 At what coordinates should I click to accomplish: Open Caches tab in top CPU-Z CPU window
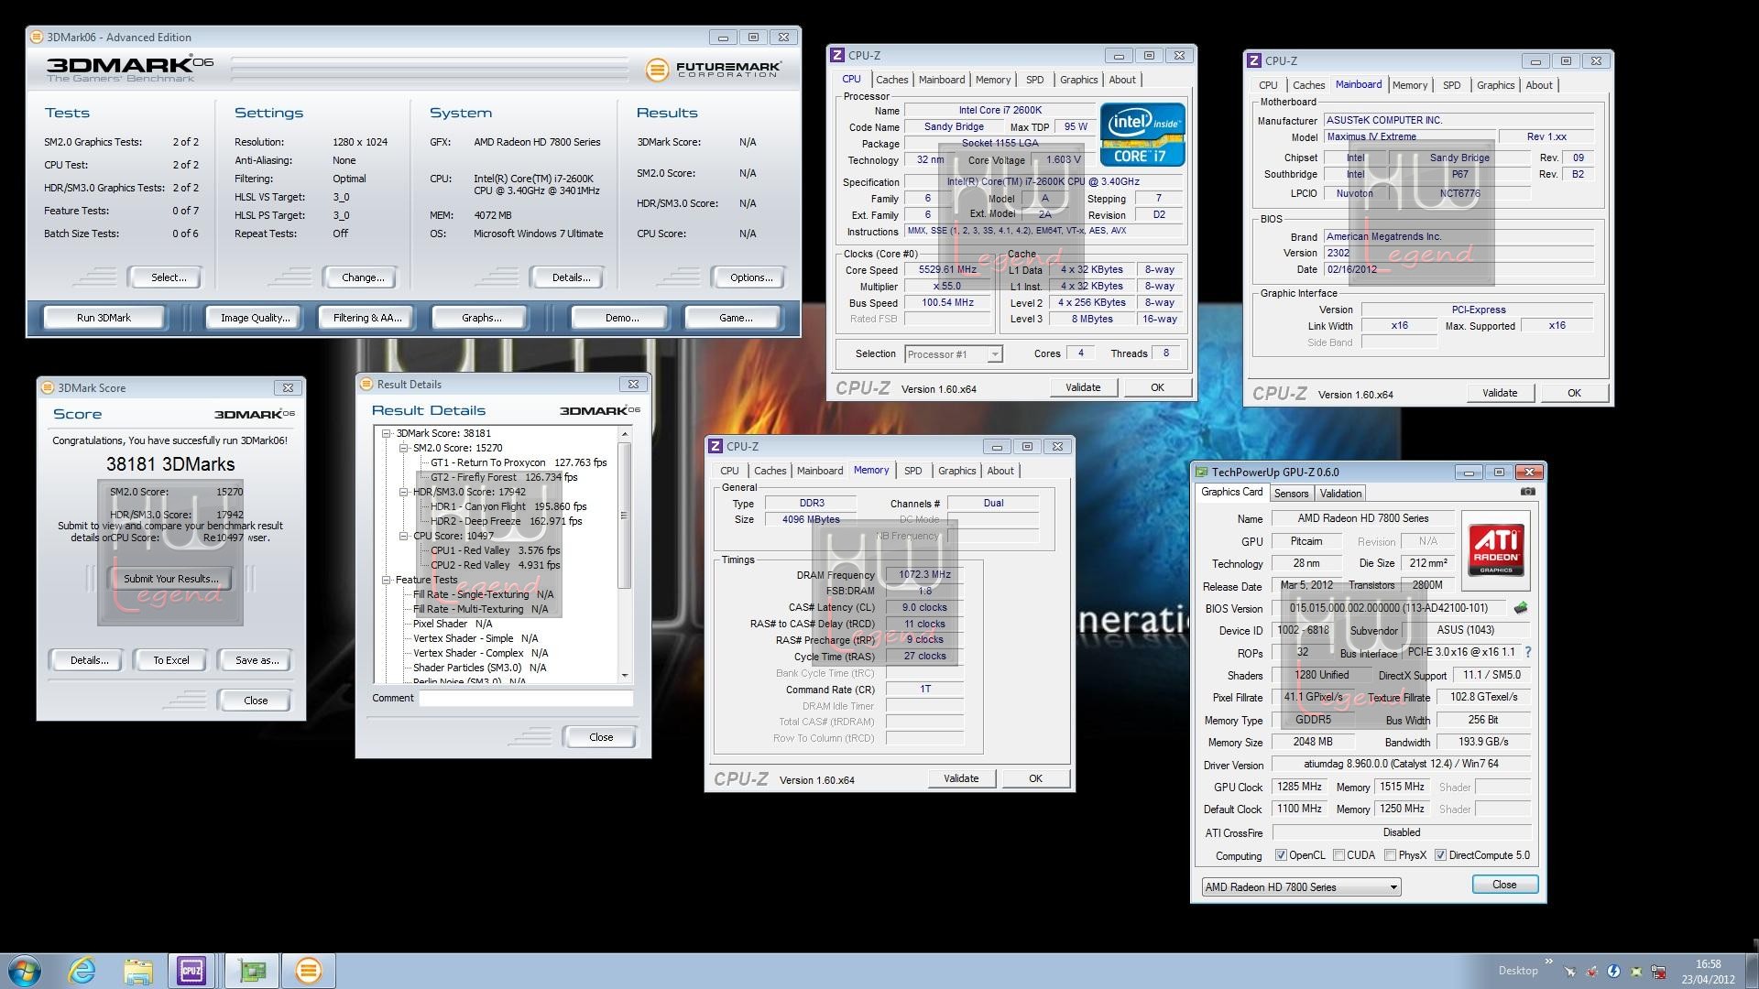click(891, 80)
